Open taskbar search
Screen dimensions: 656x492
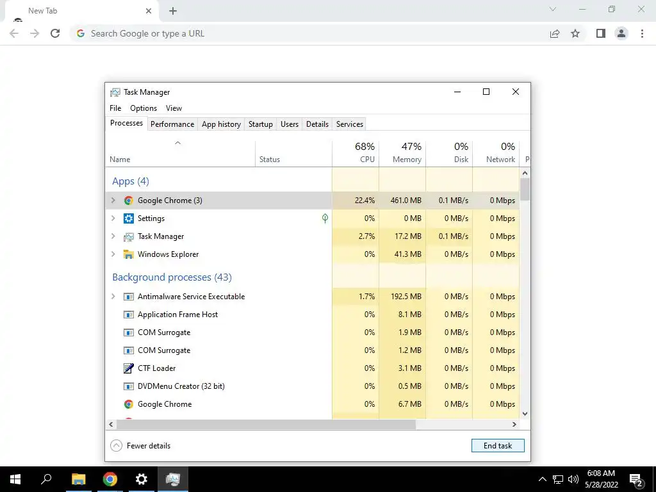coord(46,479)
